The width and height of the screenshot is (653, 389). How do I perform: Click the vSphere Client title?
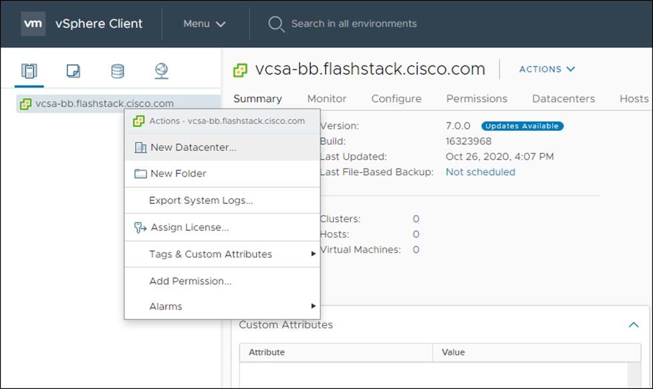tap(99, 24)
